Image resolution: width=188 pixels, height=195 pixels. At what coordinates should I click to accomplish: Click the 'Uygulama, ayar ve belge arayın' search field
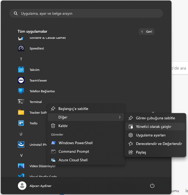coord(86,13)
